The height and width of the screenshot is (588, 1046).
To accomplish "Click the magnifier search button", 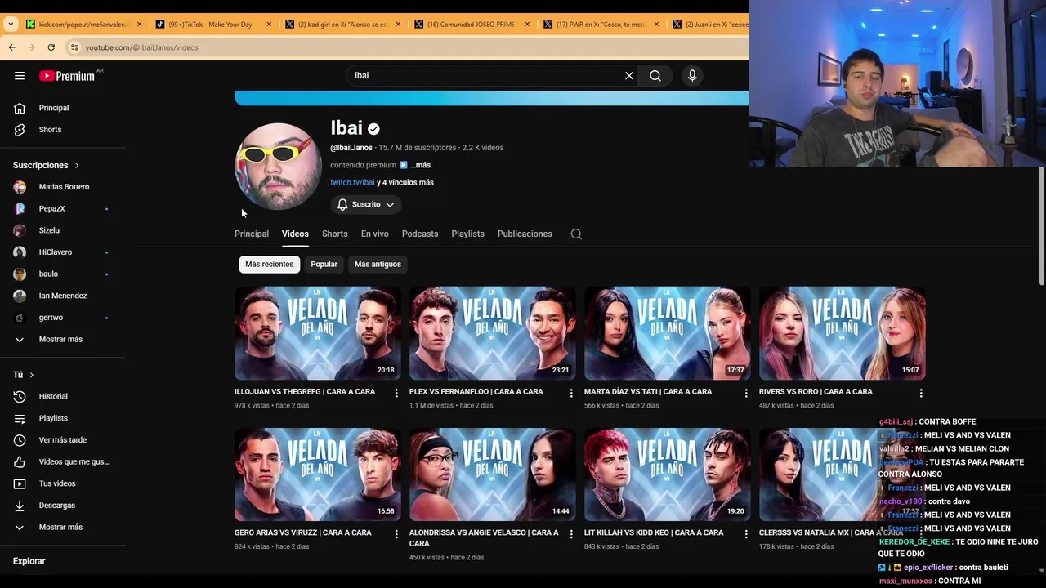I will 655,76.
